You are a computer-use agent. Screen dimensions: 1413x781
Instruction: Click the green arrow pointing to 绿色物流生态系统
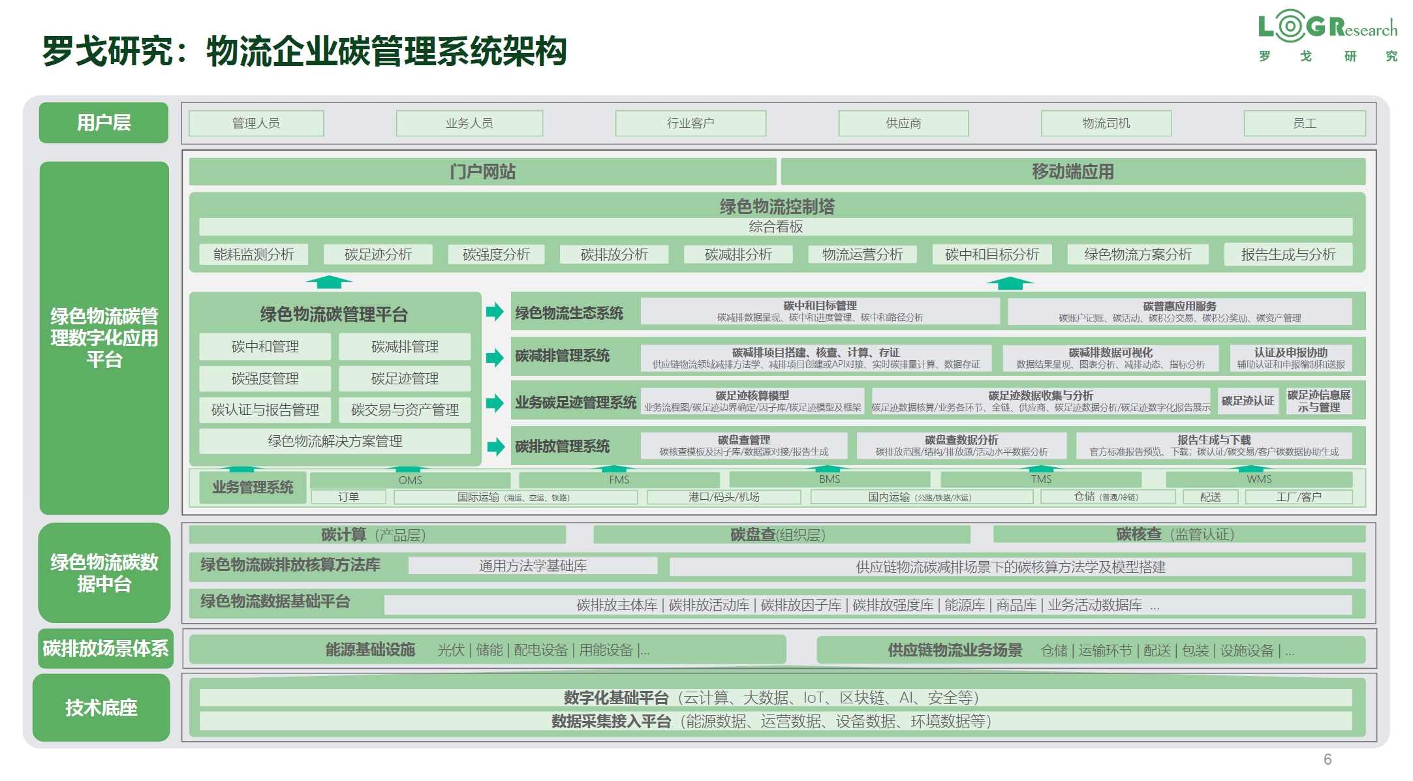click(495, 311)
